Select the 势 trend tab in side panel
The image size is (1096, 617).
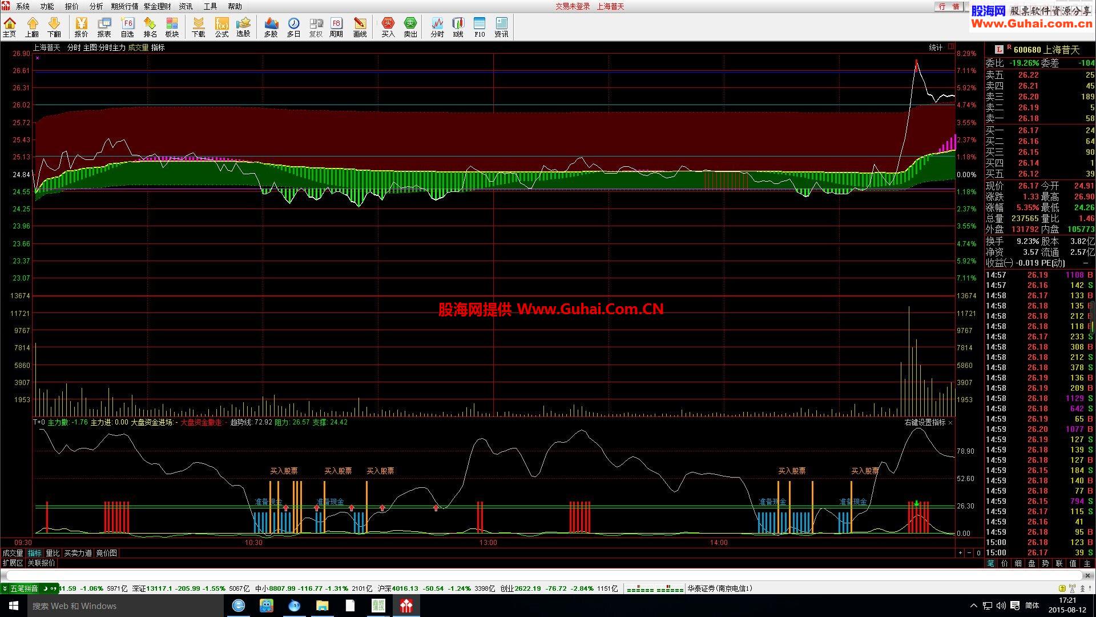tap(1045, 563)
